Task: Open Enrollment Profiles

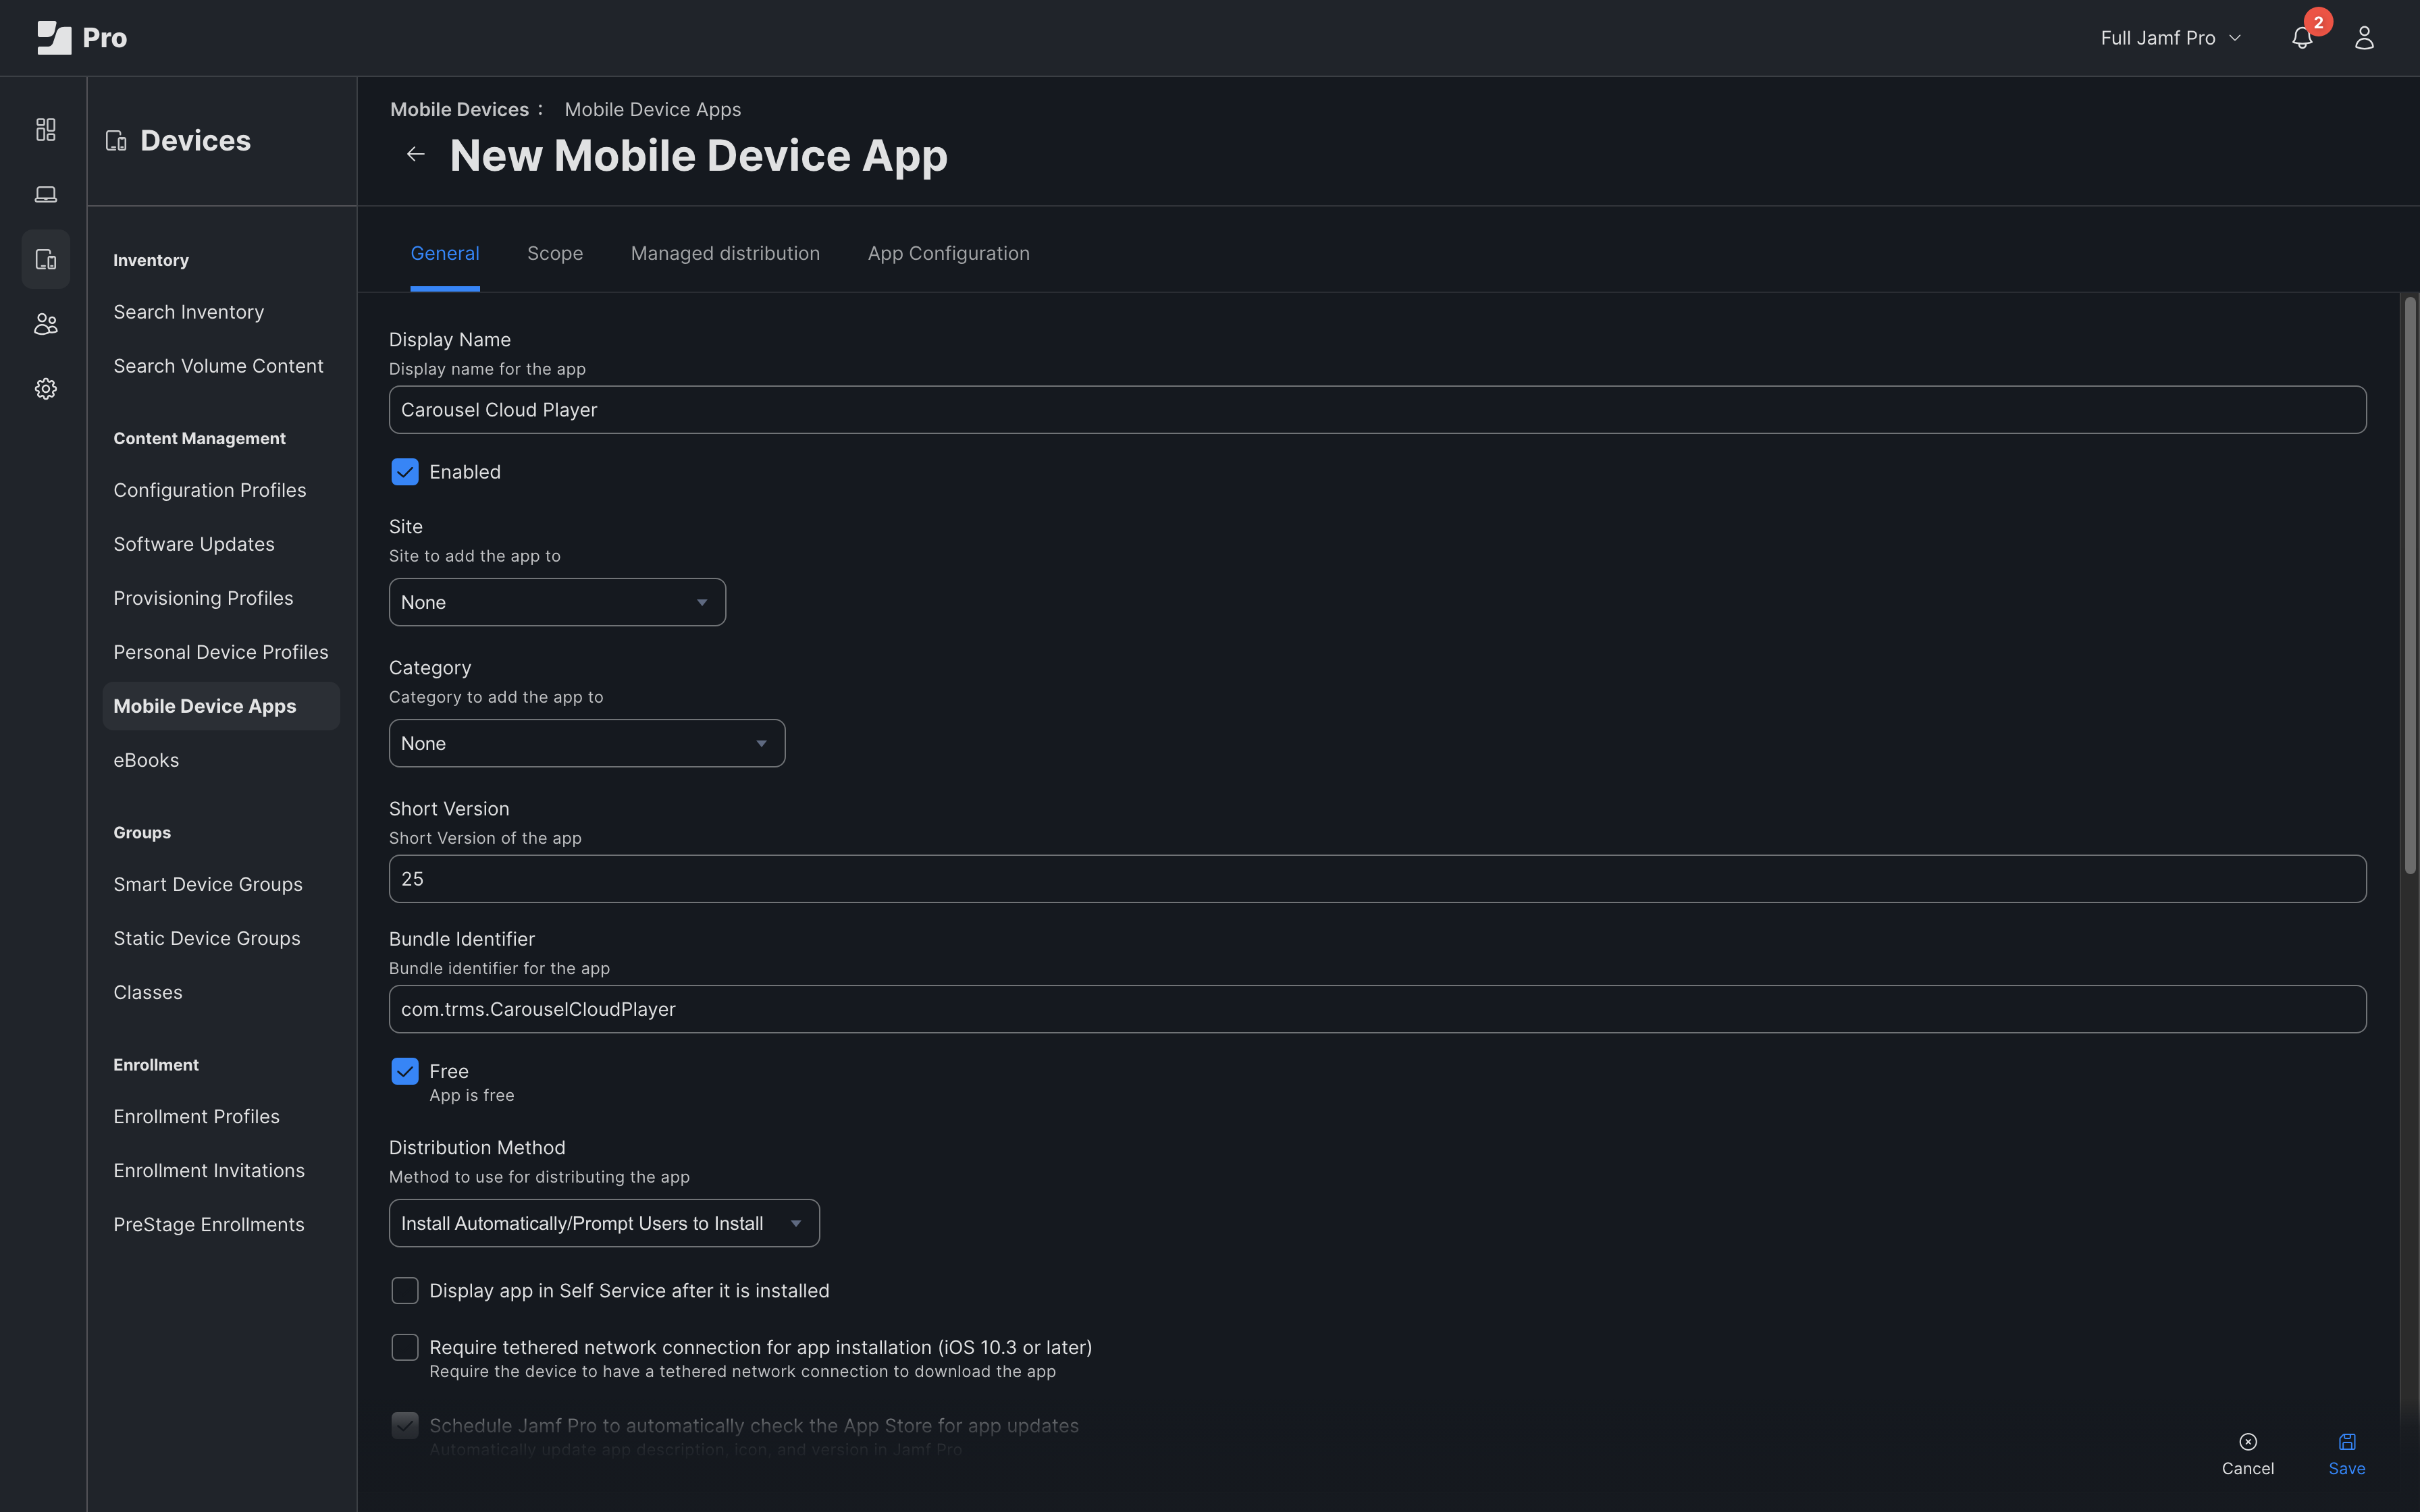Action: coord(197,1116)
